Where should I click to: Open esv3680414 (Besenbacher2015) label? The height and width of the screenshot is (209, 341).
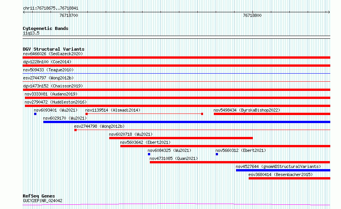click(280, 174)
